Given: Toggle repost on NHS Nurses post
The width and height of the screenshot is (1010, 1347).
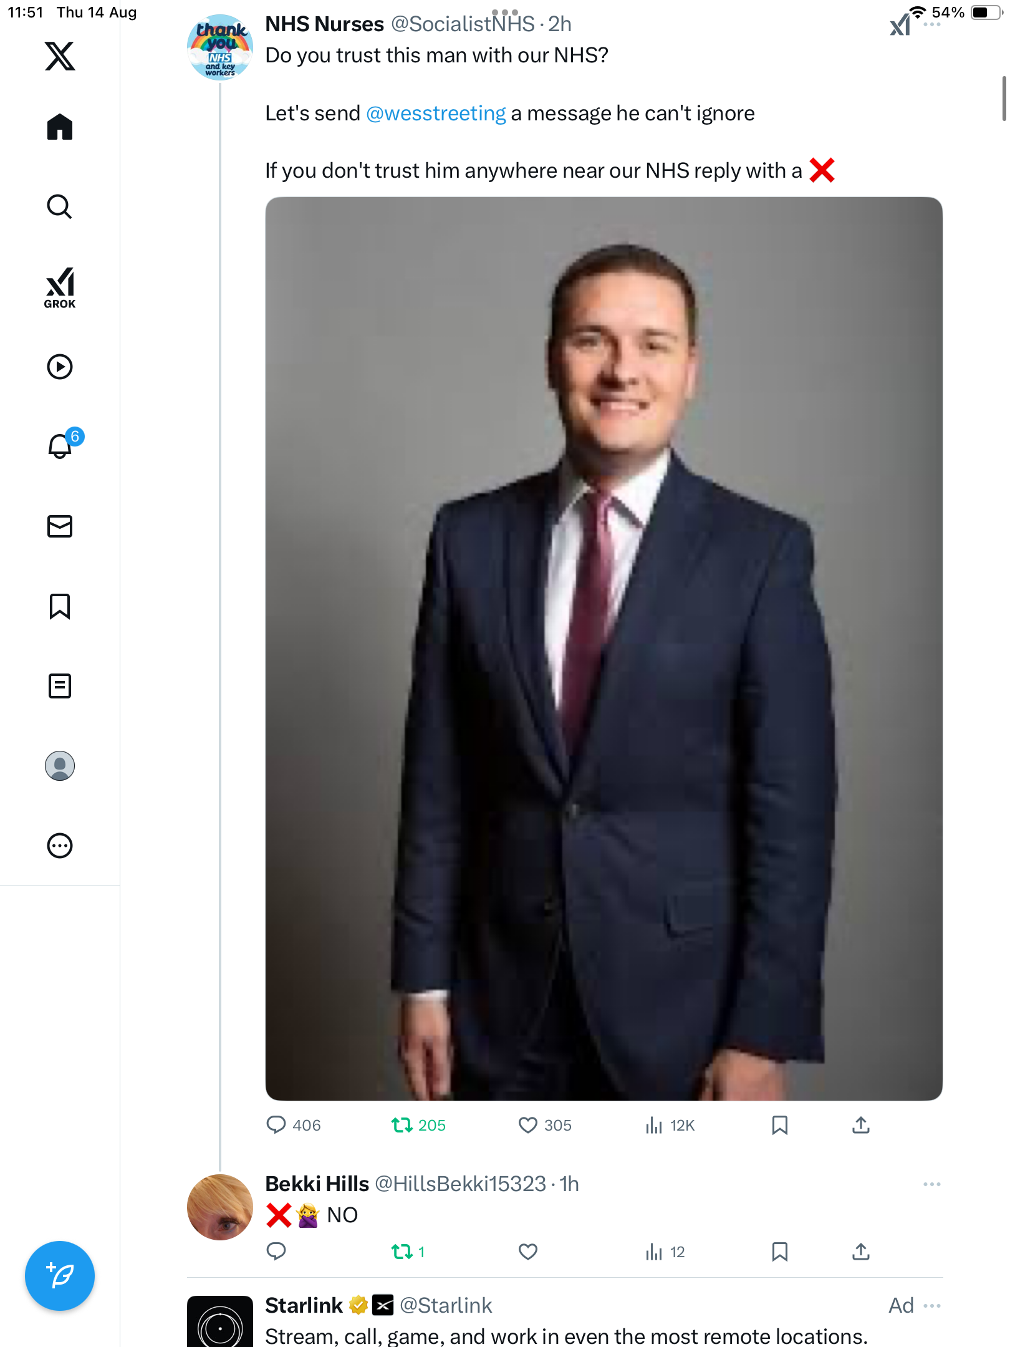Looking at the screenshot, I should (402, 1125).
